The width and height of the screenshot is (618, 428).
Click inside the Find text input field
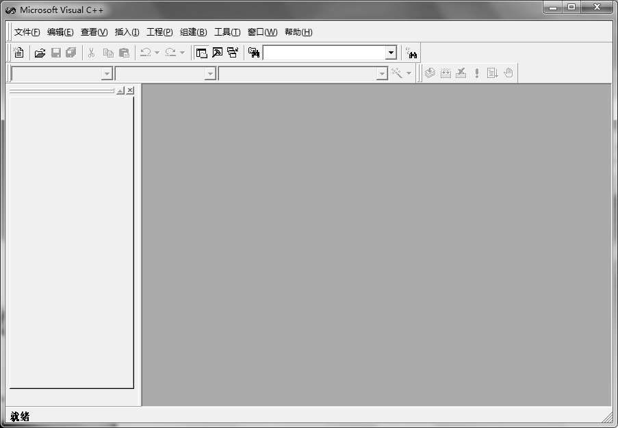tap(324, 53)
